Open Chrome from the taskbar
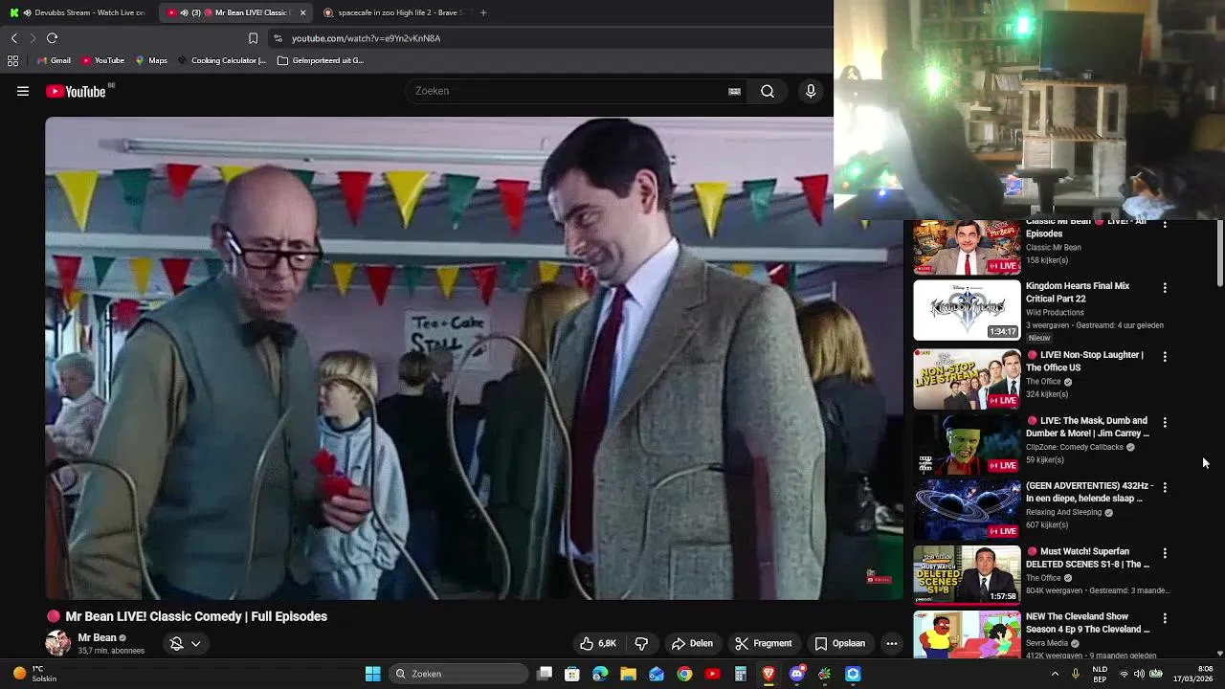Screen dimensions: 1225x689 pyautogui.click(x=684, y=674)
